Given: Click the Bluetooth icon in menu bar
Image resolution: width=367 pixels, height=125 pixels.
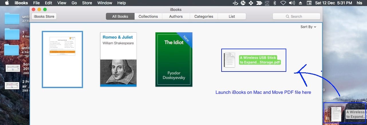Looking at the screenshot, I should pos(274,3).
